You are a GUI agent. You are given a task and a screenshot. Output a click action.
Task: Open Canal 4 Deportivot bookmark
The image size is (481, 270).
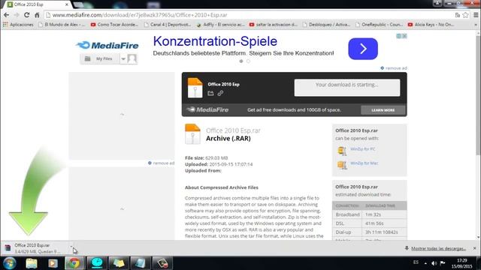[168, 25]
